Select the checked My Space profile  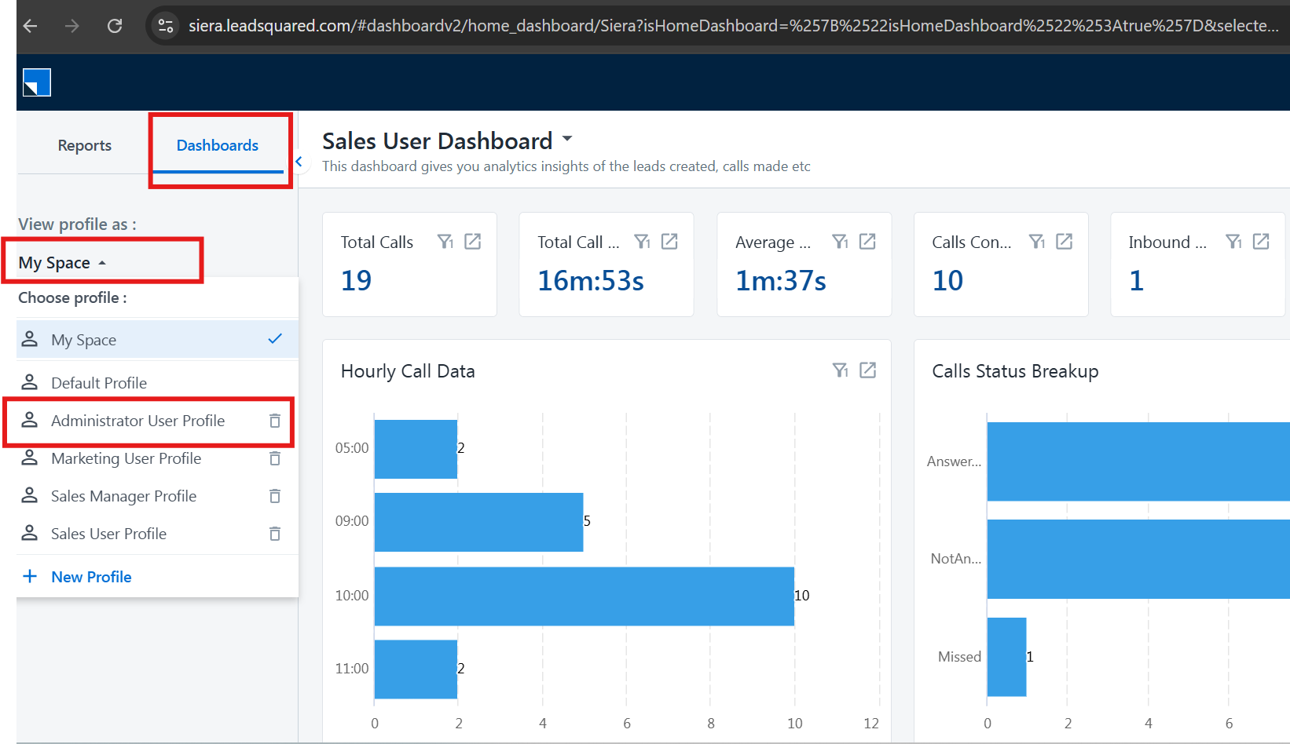pyautogui.click(x=84, y=340)
